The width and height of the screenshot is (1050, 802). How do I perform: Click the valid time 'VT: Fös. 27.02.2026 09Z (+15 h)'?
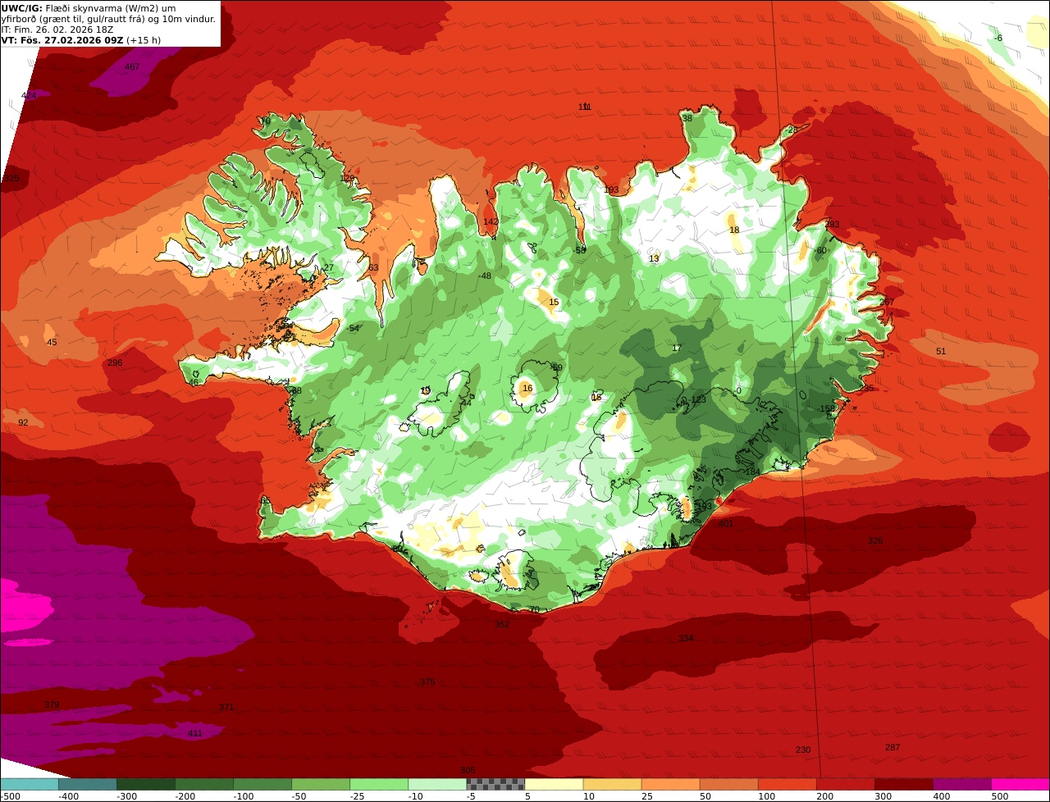(x=81, y=40)
